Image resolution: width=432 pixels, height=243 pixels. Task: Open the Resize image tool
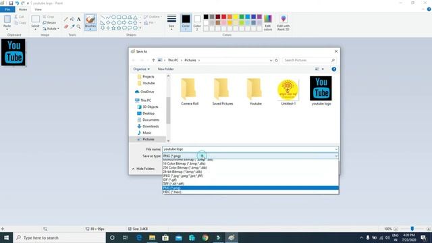(x=49, y=22)
